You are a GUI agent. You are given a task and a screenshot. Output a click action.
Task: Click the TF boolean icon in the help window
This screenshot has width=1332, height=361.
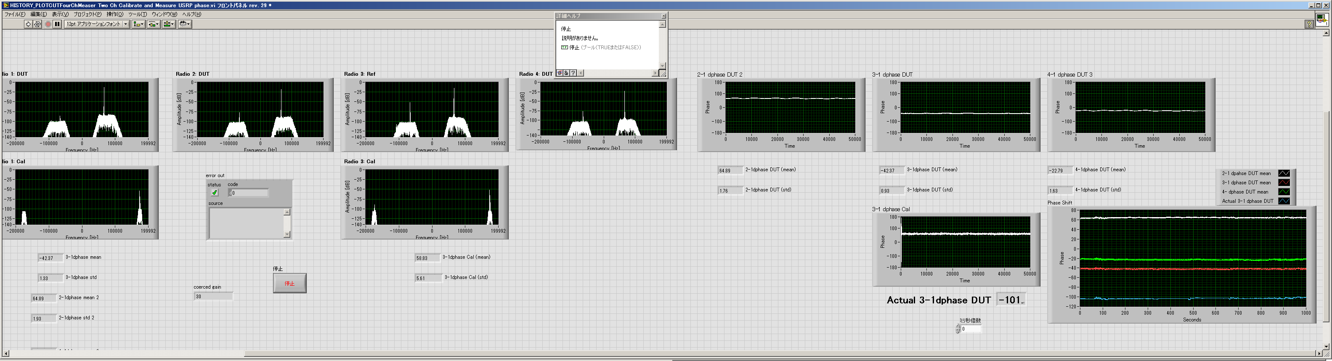click(x=565, y=48)
